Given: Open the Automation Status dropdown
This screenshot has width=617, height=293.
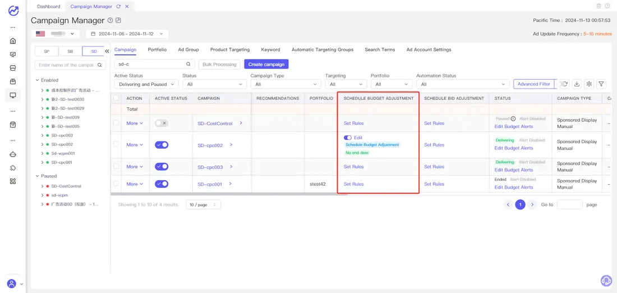Looking at the screenshot, I should click(463, 84).
